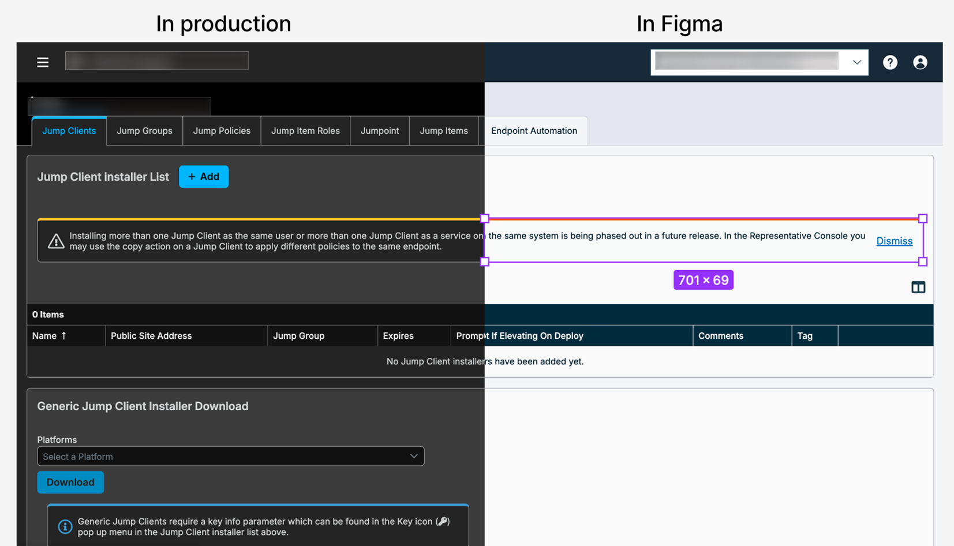The image size is (954, 546).
Task: Click the No Jump Client installers message
Action: point(485,361)
